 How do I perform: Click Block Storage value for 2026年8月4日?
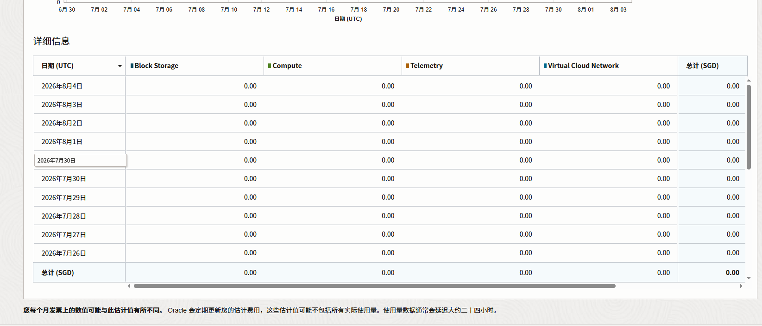[x=250, y=86]
